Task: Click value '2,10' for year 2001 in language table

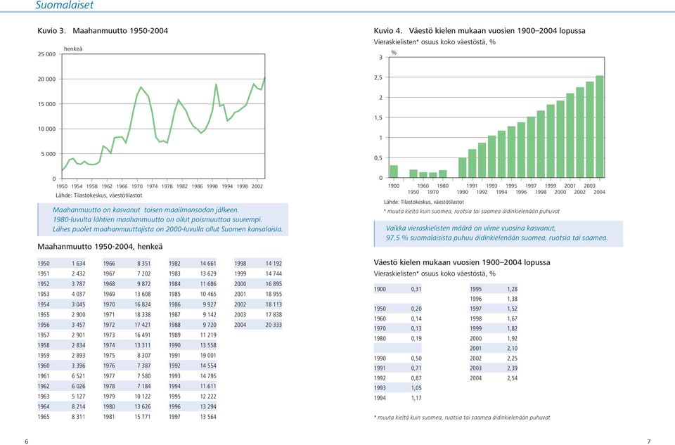Action: tap(512, 349)
